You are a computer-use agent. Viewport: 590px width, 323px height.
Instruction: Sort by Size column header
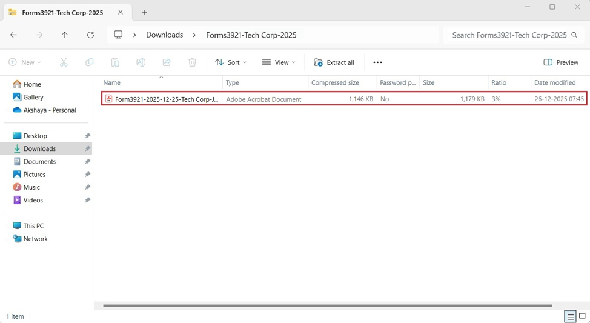(x=454, y=82)
